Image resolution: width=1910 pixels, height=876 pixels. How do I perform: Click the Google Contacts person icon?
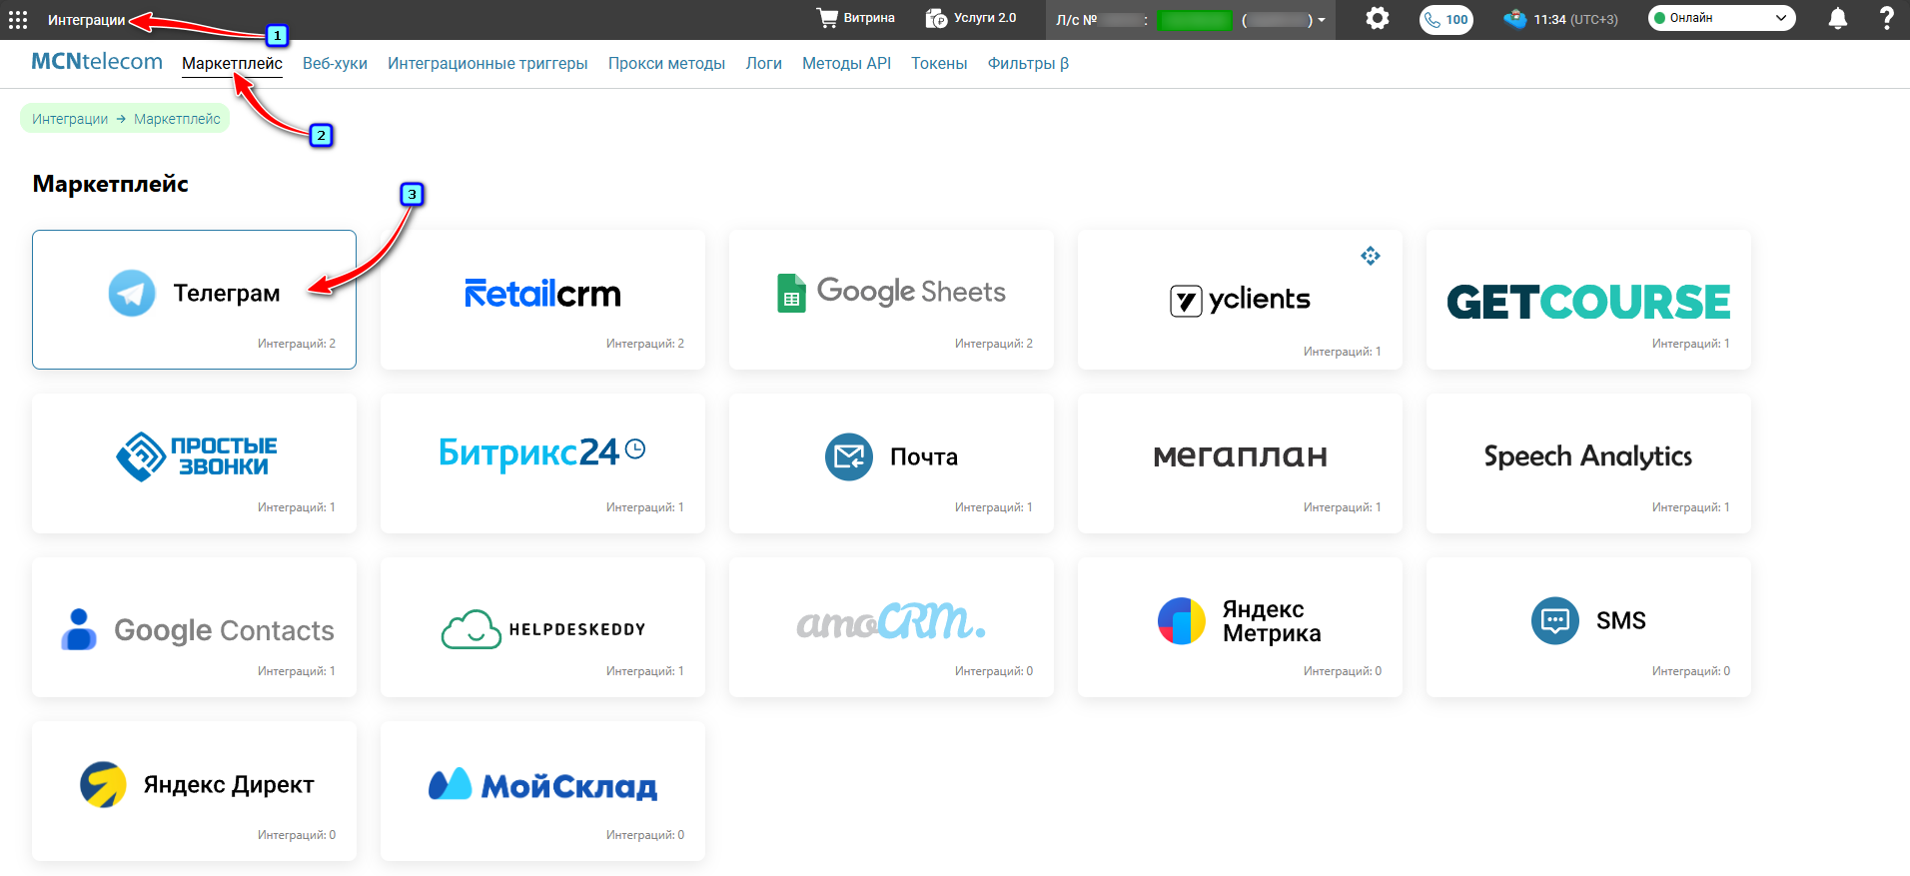(x=79, y=629)
